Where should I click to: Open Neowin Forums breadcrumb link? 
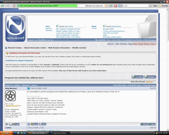(x=15, y=48)
